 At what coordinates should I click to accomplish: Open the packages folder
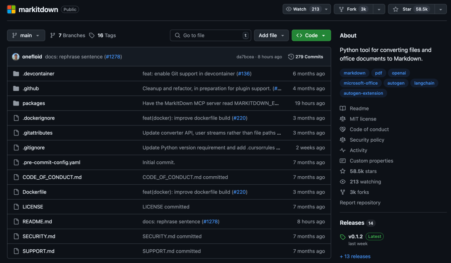[34, 103]
